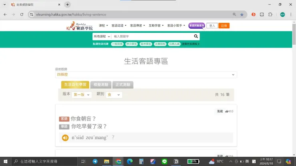Open the 類別 食 dropdown
The image size is (296, 166).
pyautogui.click(x=114, y=95)
